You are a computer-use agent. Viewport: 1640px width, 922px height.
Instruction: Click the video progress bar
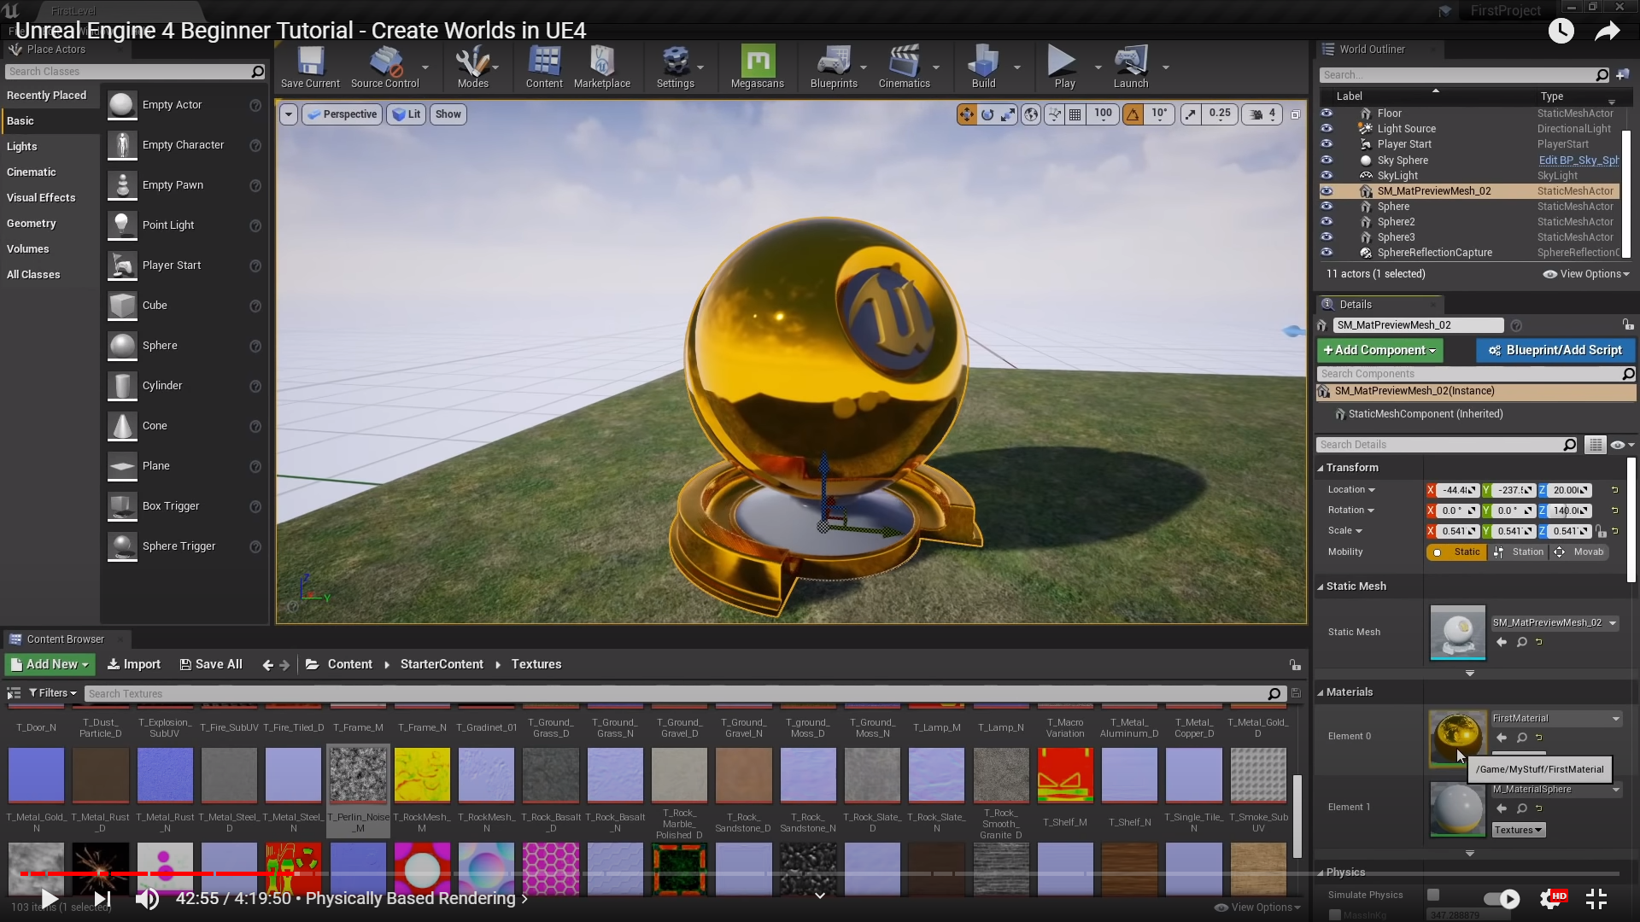click(x=820, y=874)
